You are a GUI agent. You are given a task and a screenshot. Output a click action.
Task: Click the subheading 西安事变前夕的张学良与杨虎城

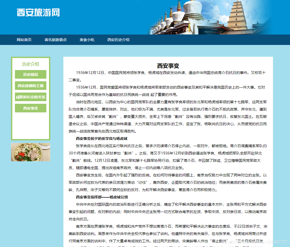(x=102, y=139)
